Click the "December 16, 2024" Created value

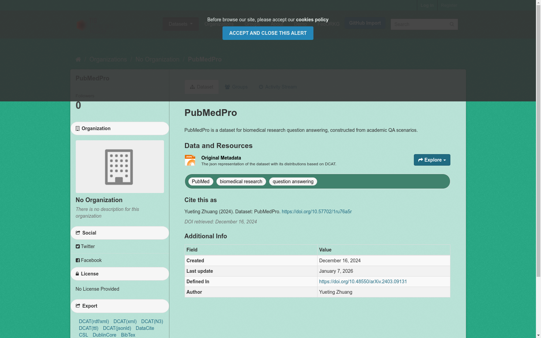(x=340, y=261)
